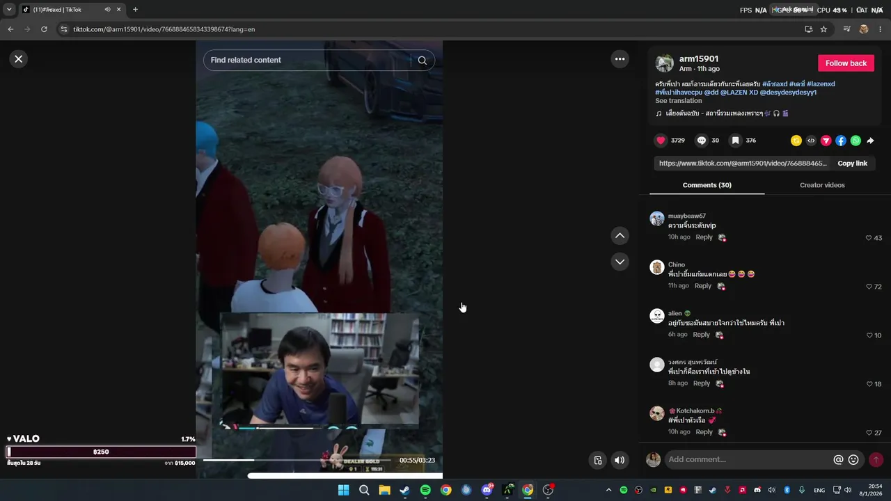Open the three-dot more options menu
Image resolution: width=891 pixels, height=501 pixels.
point(620,59)
